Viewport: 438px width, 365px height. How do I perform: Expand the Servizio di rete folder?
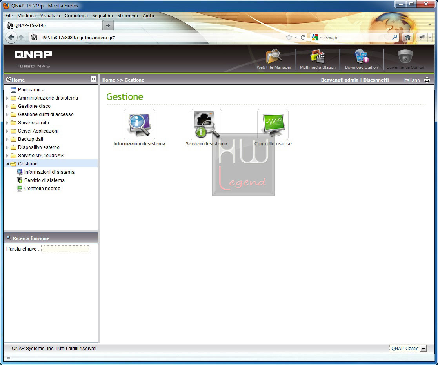click(7, 123)
